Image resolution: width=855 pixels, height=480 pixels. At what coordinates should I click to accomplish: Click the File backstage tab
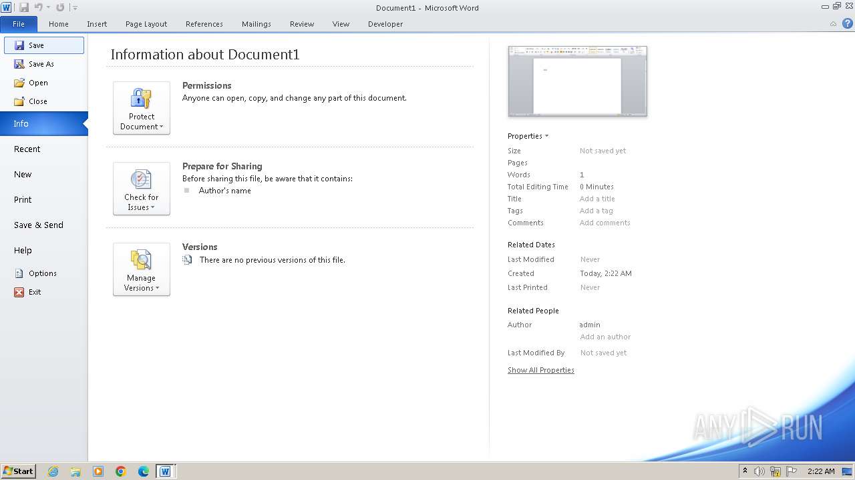pos(19,24)
